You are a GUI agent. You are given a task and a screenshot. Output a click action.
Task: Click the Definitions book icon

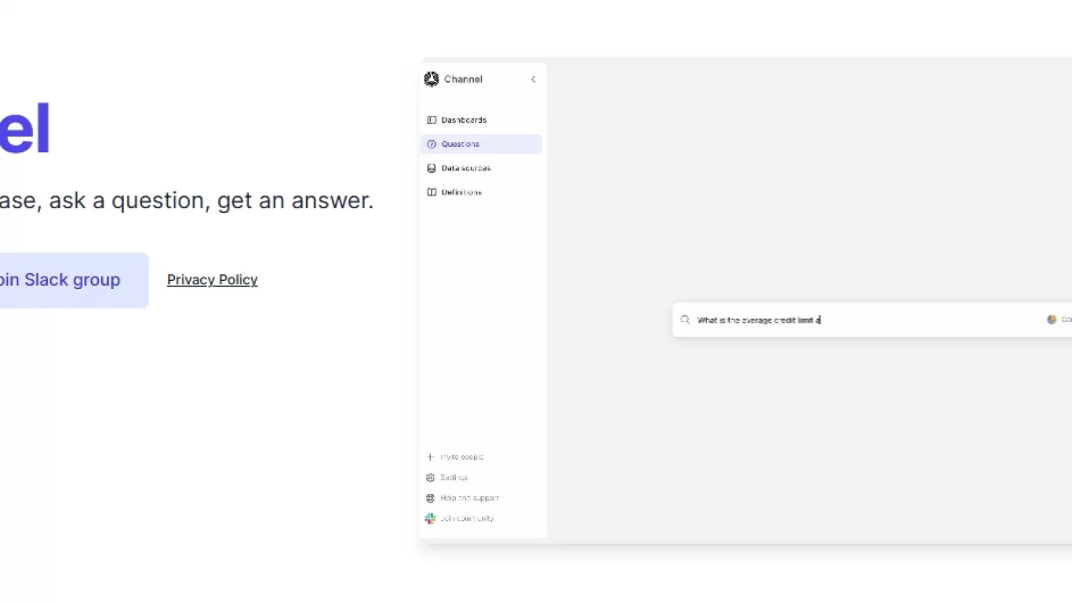tap(432, 192)
